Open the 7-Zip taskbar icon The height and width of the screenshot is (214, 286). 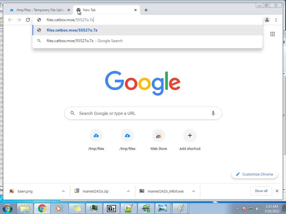click(111, 208)
